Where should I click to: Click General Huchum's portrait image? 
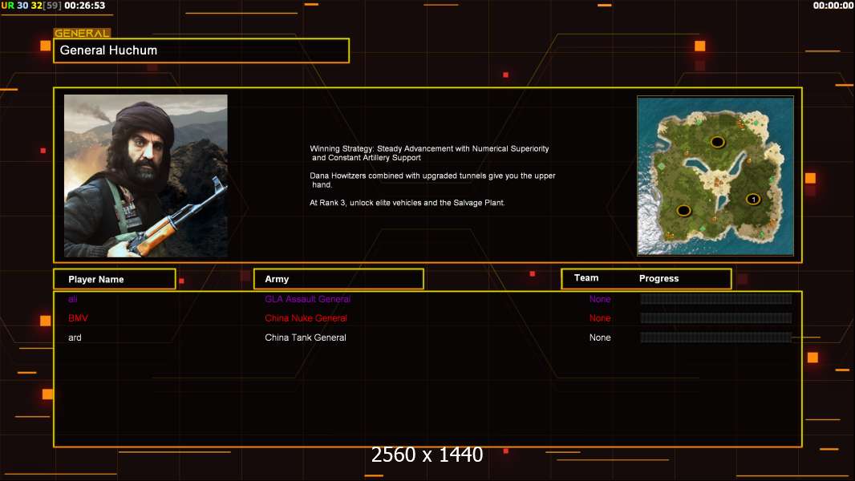click(x=146, y=176)
